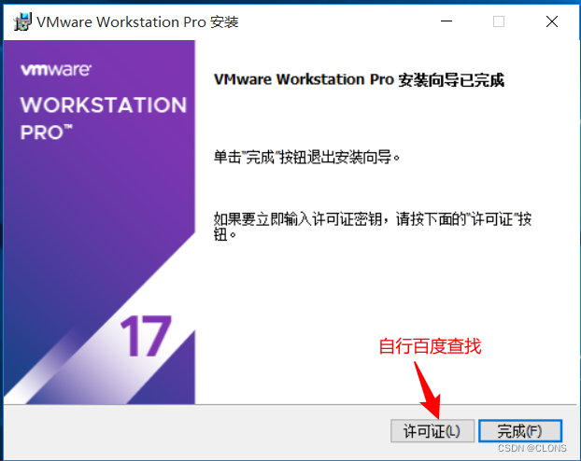Click the 许可证(L) license button
The width and height of the screenshot is (581, 461).
click(432, 431)
